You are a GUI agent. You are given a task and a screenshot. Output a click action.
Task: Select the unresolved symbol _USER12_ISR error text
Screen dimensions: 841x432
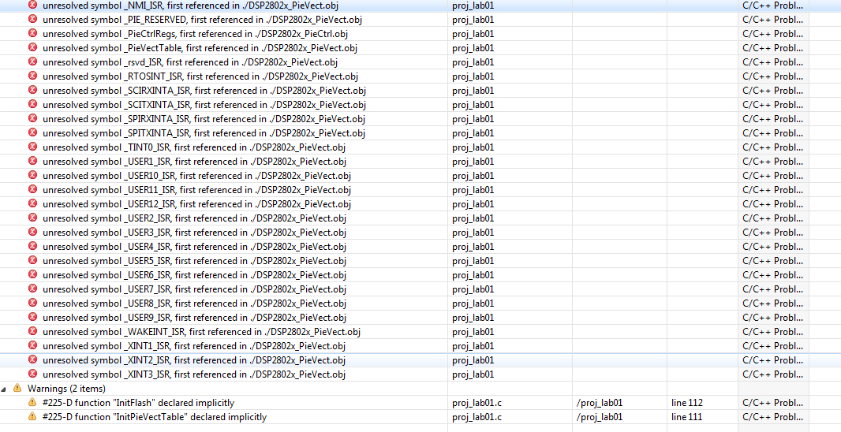pos(197,204)
